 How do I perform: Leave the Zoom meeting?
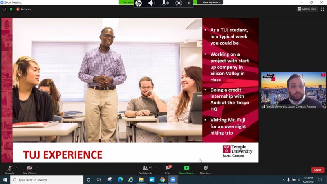(x=318, y=170)
